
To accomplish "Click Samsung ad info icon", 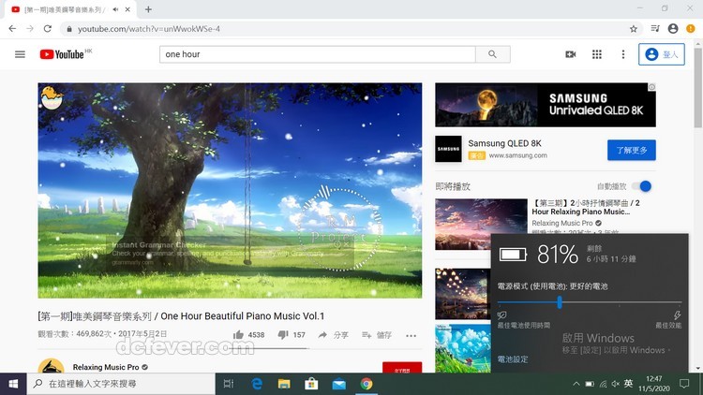I will click(x=651, y=87).
